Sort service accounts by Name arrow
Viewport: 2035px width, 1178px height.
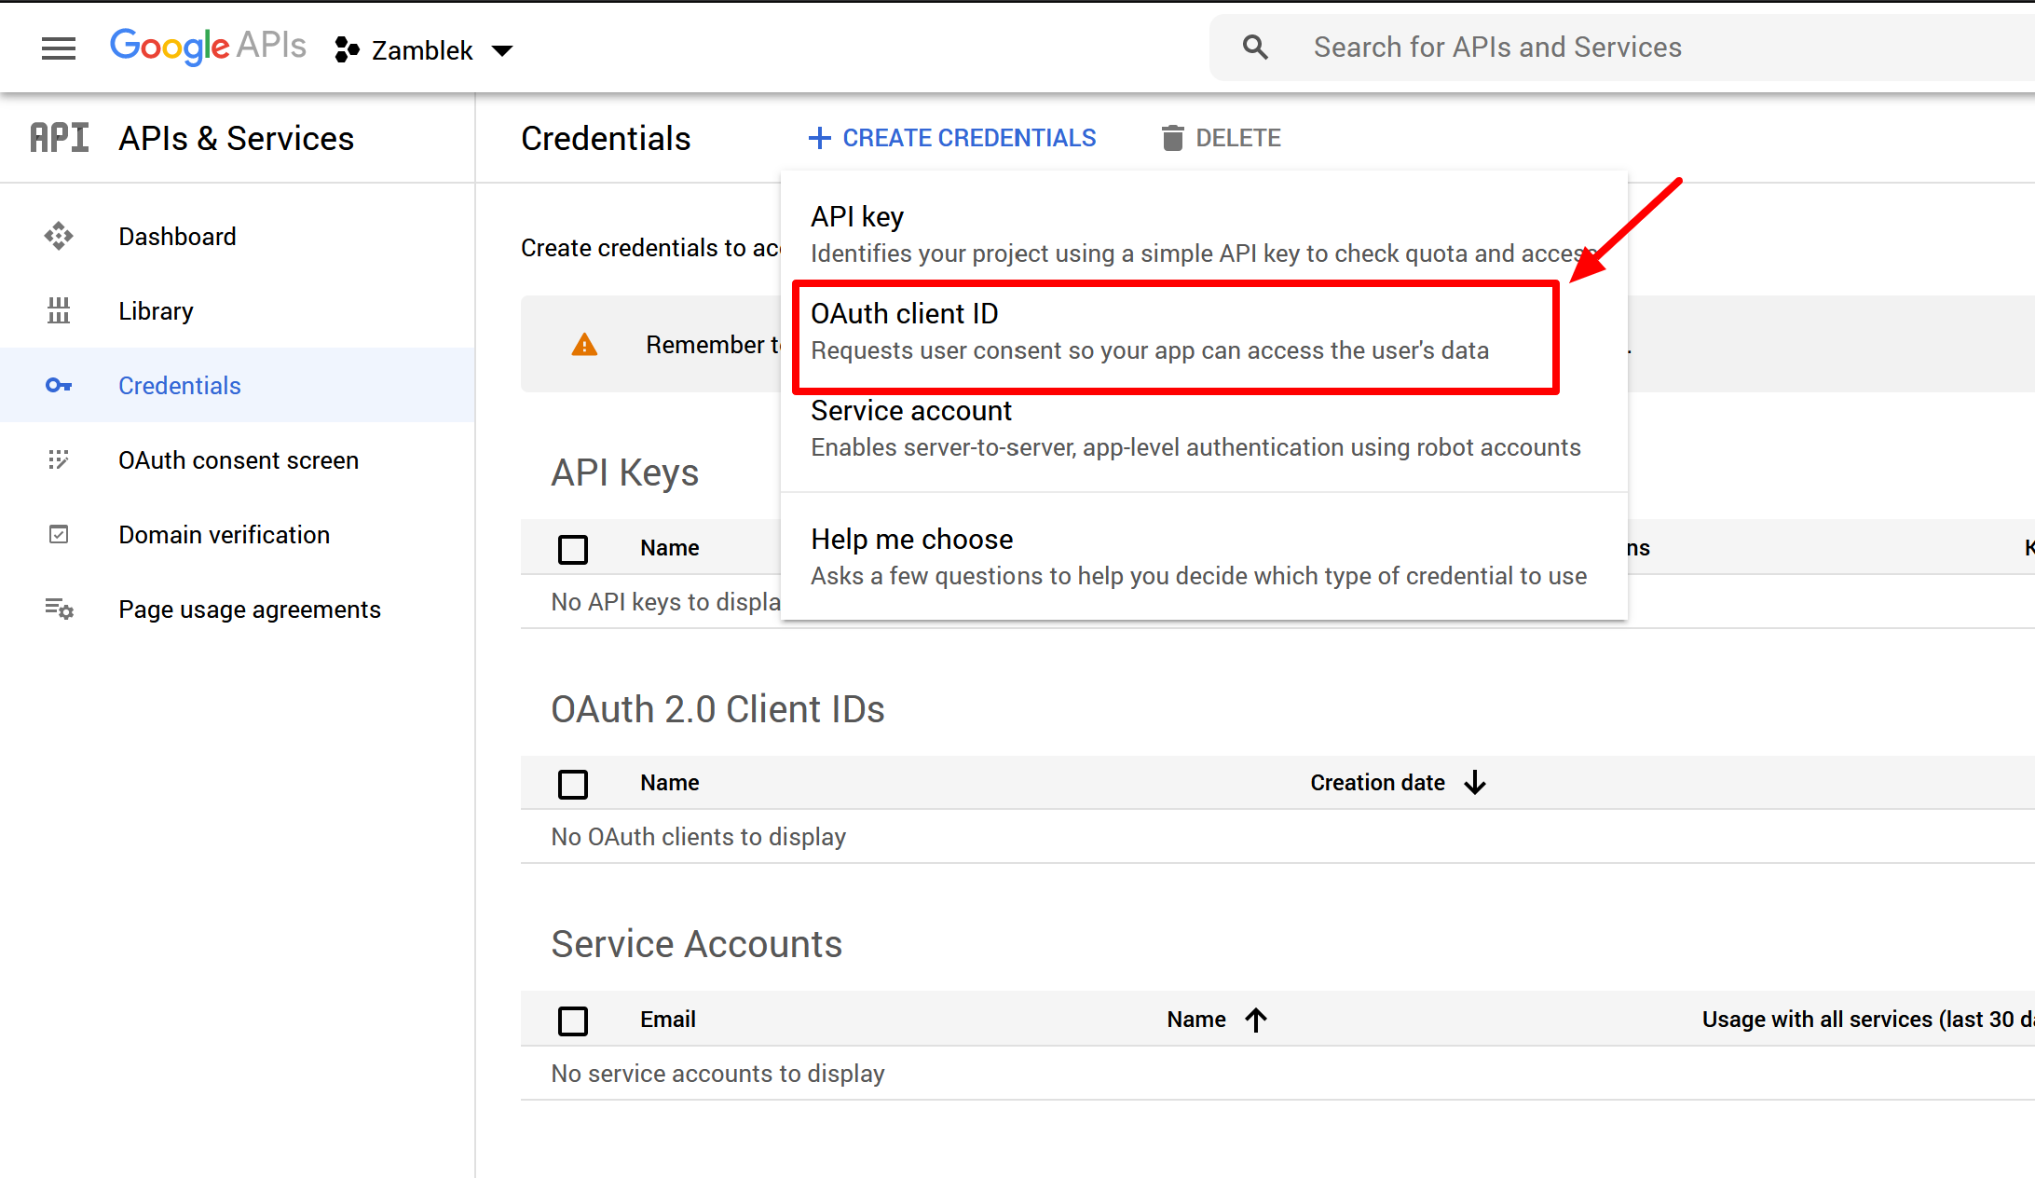1256,1020
